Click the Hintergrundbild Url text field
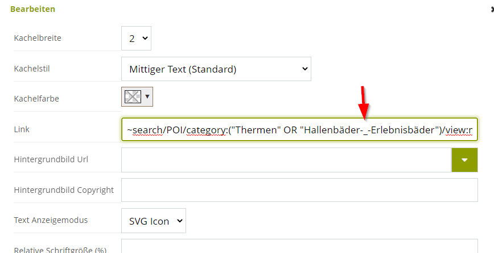The height and width of the screenshot is (253, 494). click(286, 160)
